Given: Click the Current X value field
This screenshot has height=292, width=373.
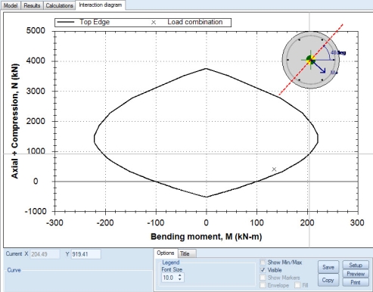Looking at the screenshot, I should pyautogui.click(x=45, y=254).
